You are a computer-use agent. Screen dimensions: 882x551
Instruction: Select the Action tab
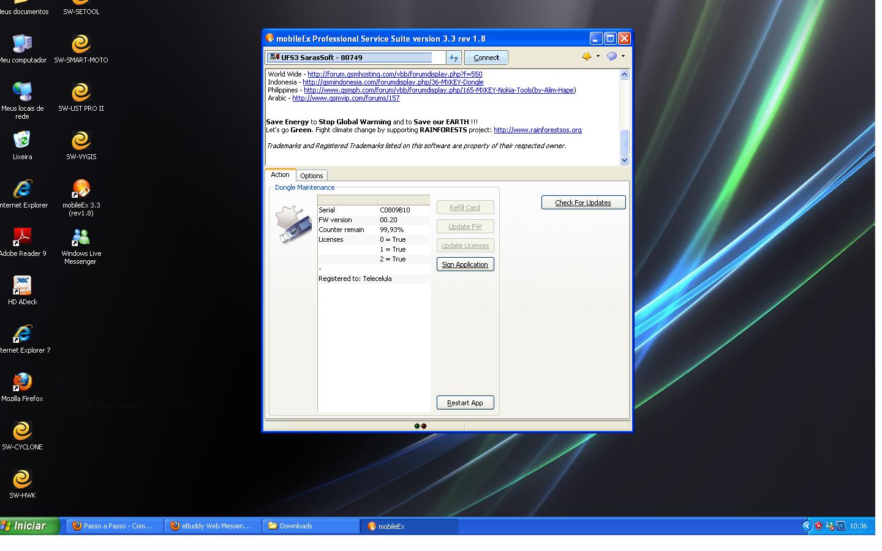tap(280, 175)
